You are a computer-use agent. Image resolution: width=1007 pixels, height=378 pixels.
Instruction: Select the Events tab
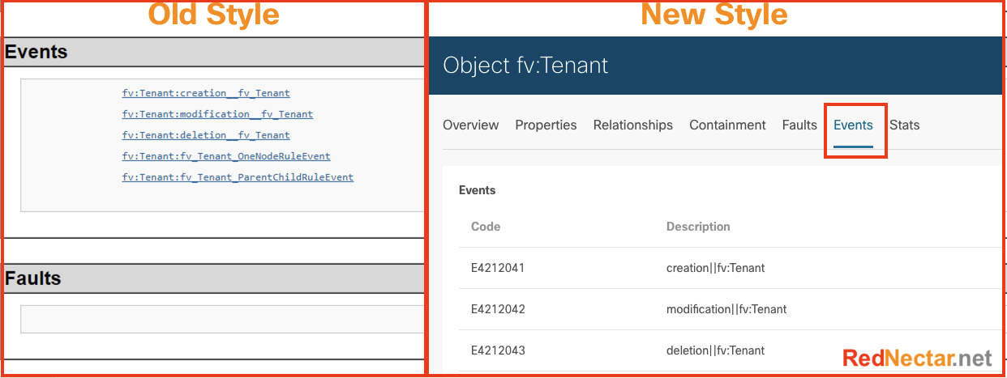click(x=853, y=125)
